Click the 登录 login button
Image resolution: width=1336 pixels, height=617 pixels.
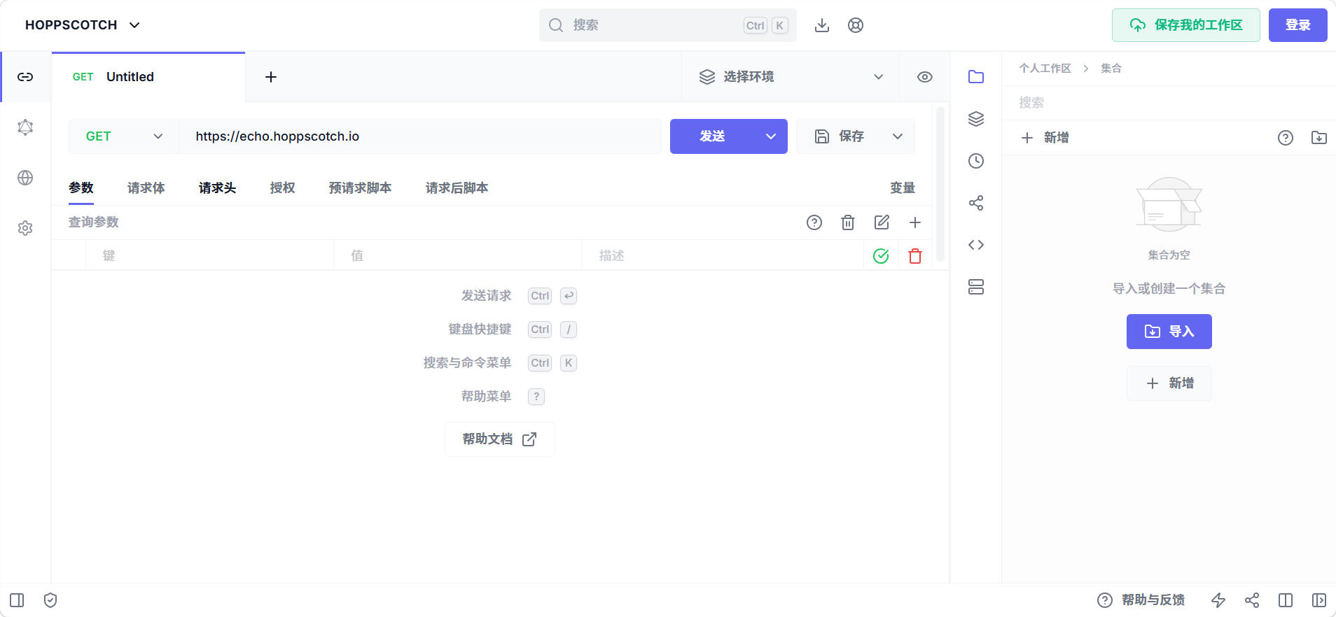(1298, 25)
